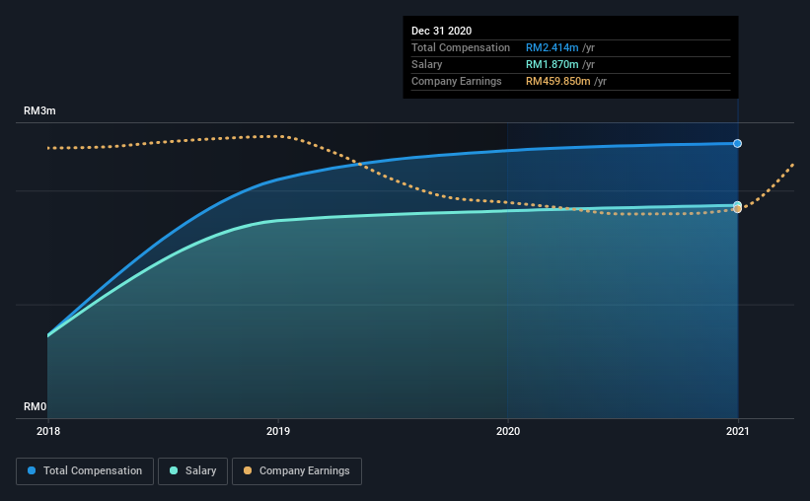810x501 pixels.
Task: Toggle the Total Compensation legend button
Action: (x=85, y=471)
